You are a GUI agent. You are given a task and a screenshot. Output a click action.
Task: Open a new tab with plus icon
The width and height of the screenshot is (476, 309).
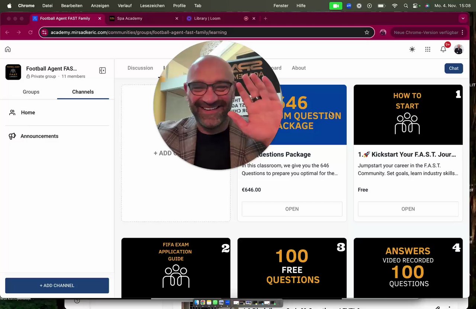coord(265,18)
